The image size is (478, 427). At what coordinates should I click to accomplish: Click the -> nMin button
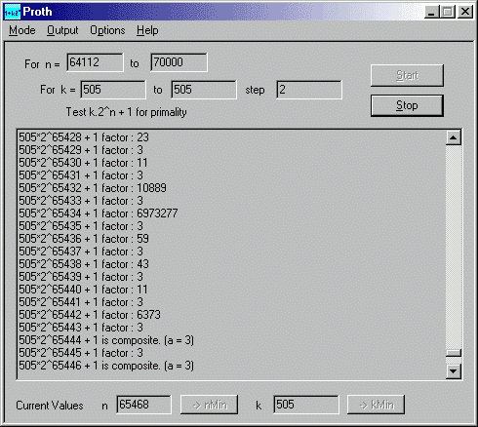click(209, 405)
